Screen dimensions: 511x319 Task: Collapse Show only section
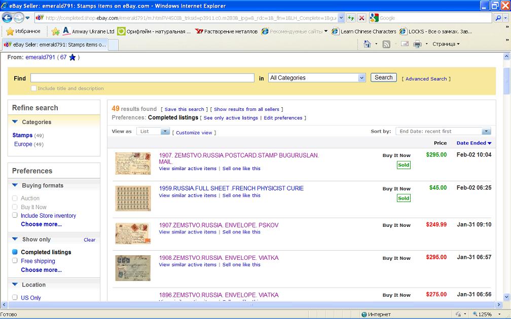pos(15,239)
